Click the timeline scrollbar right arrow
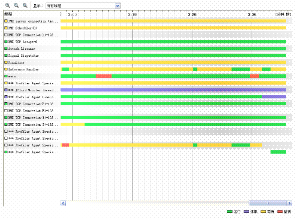This screenshot has width=295, height=218. [x=290, y=203]
